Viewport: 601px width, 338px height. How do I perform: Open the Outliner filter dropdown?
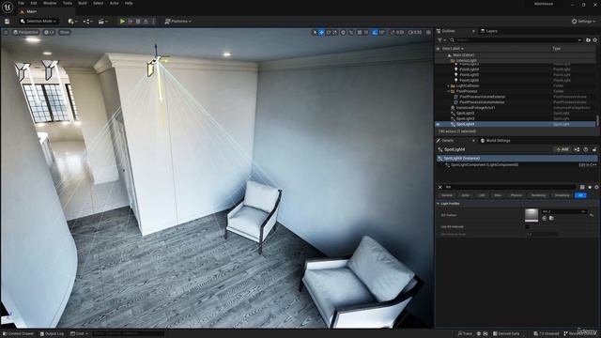[441, 39]
